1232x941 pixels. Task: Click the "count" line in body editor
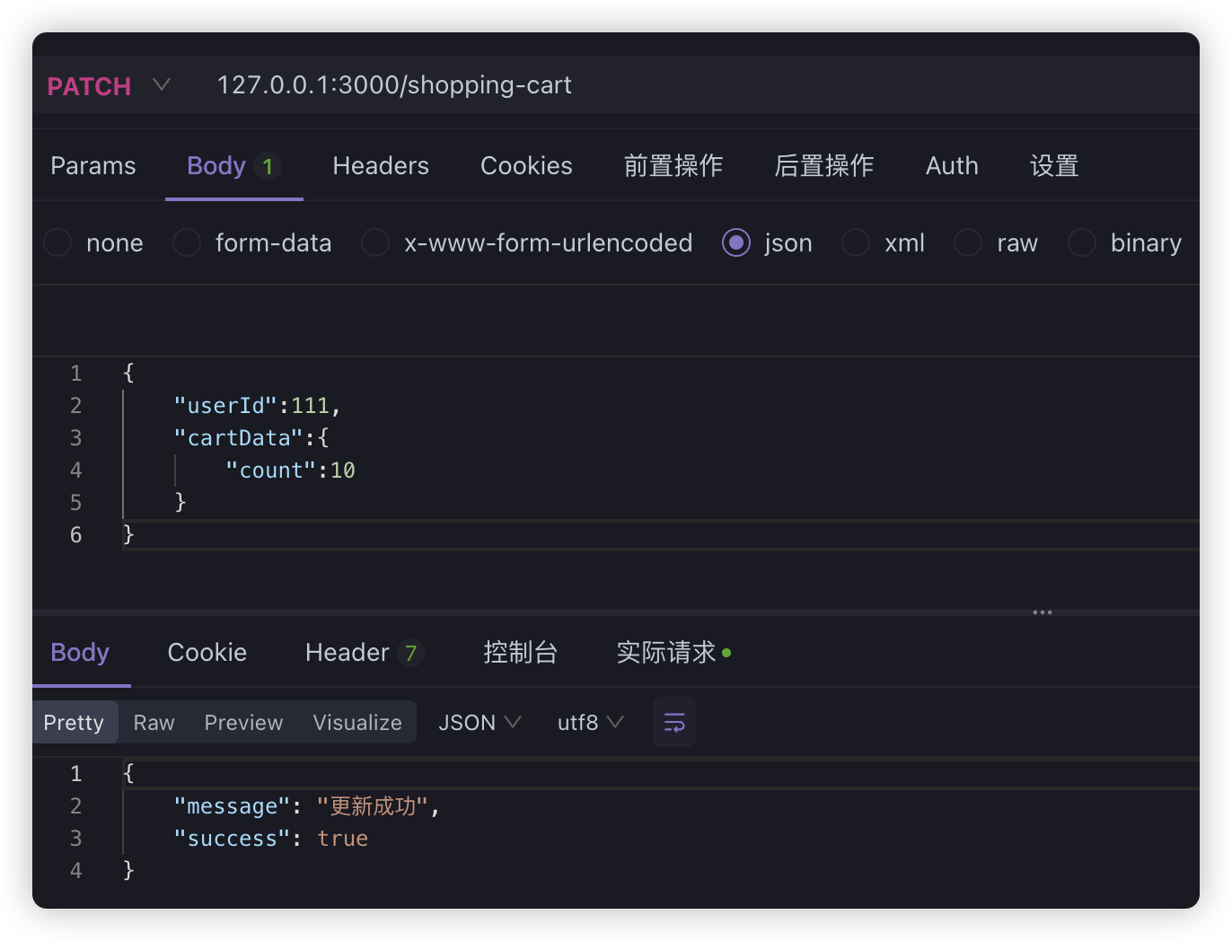[x=290, y=470]
